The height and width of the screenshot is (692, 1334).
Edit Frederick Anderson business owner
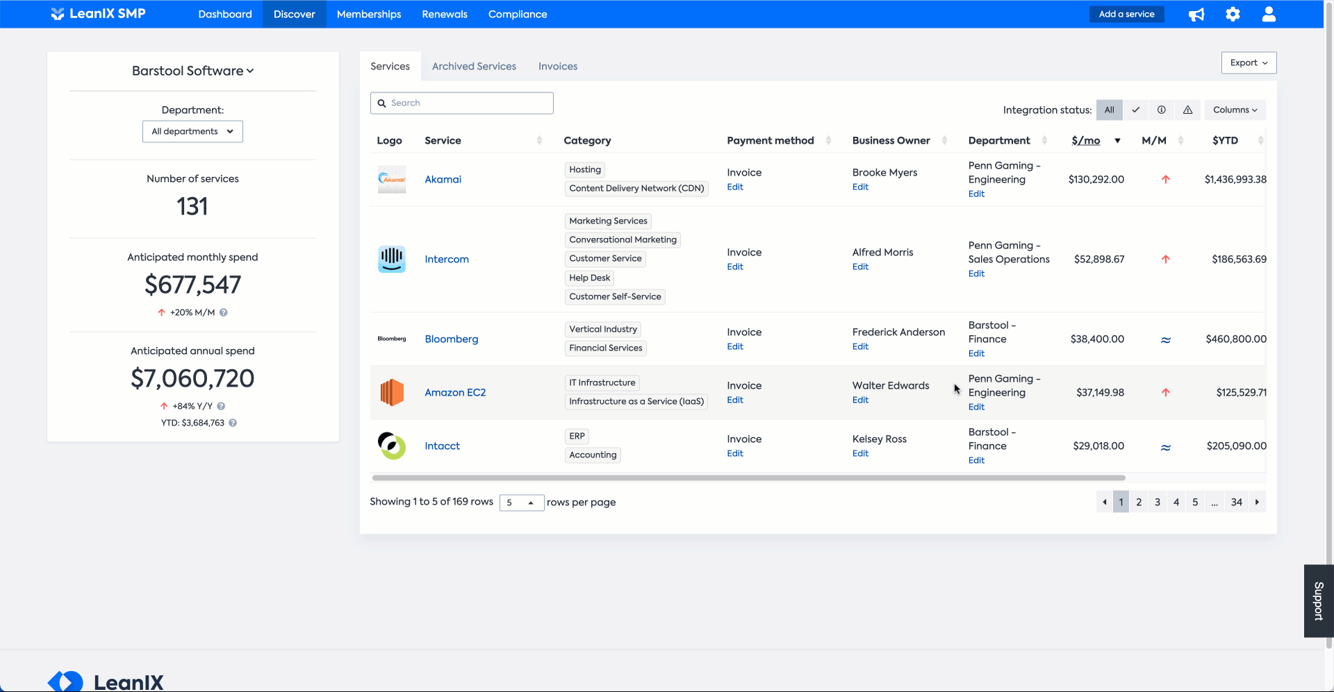pos(860,346)
